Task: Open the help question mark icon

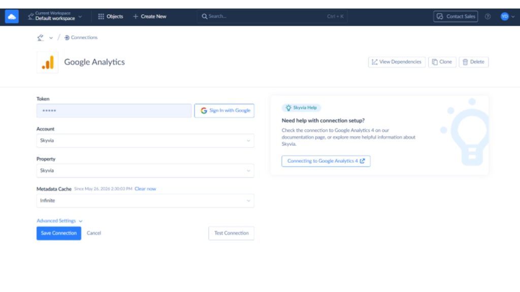Action: [x=487, y=16]
